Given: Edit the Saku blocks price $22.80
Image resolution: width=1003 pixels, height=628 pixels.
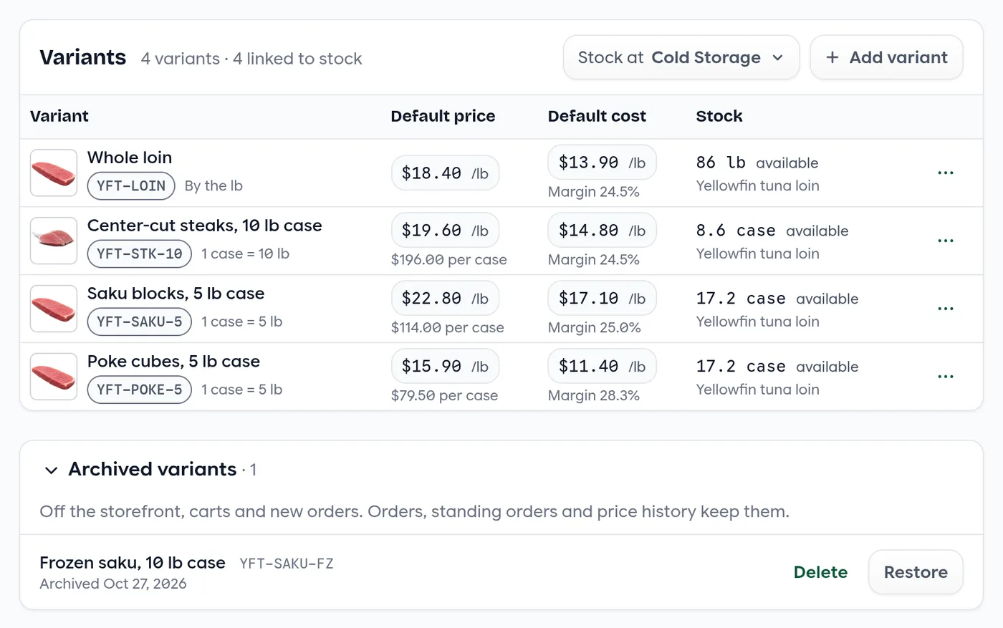Looking at the screenshot, I should coord(445,299).
